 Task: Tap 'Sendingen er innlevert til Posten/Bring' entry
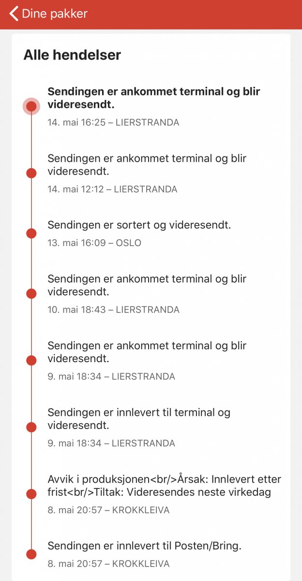(x=144, y=546)
